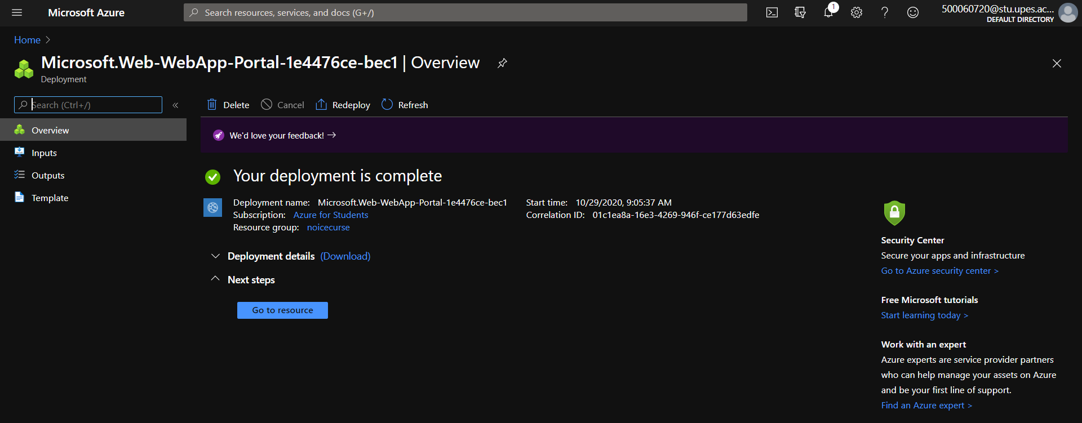The width and height of the screenshot is (1082, 423).
Task: Select Overview in the left menu
Action: pyautogui.click(x=93, y=130)
